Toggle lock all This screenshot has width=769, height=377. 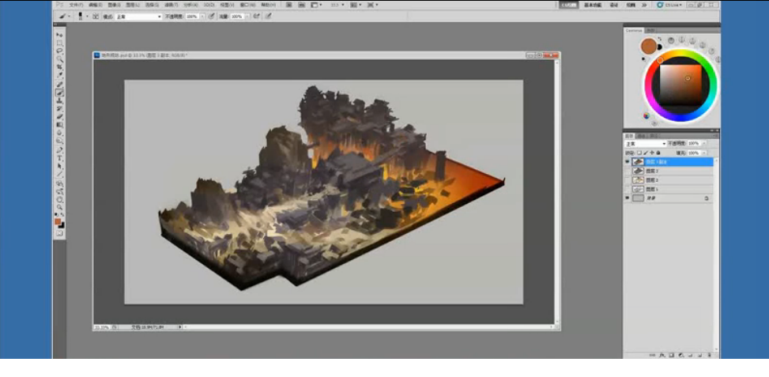[658, 153]
